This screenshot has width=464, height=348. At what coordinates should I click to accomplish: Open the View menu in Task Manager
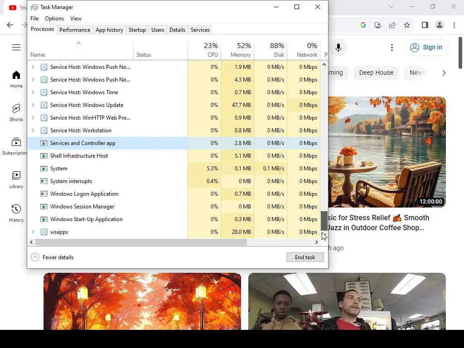pos(76,18)
